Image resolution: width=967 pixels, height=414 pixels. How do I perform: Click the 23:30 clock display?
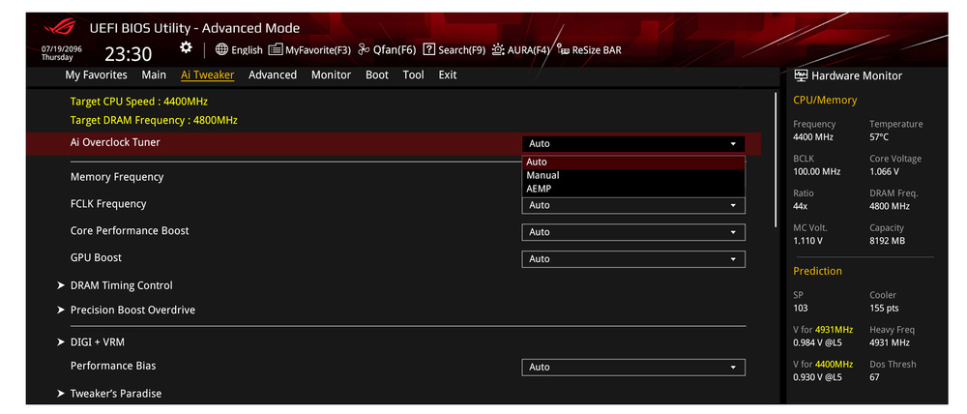coord(129,54)
